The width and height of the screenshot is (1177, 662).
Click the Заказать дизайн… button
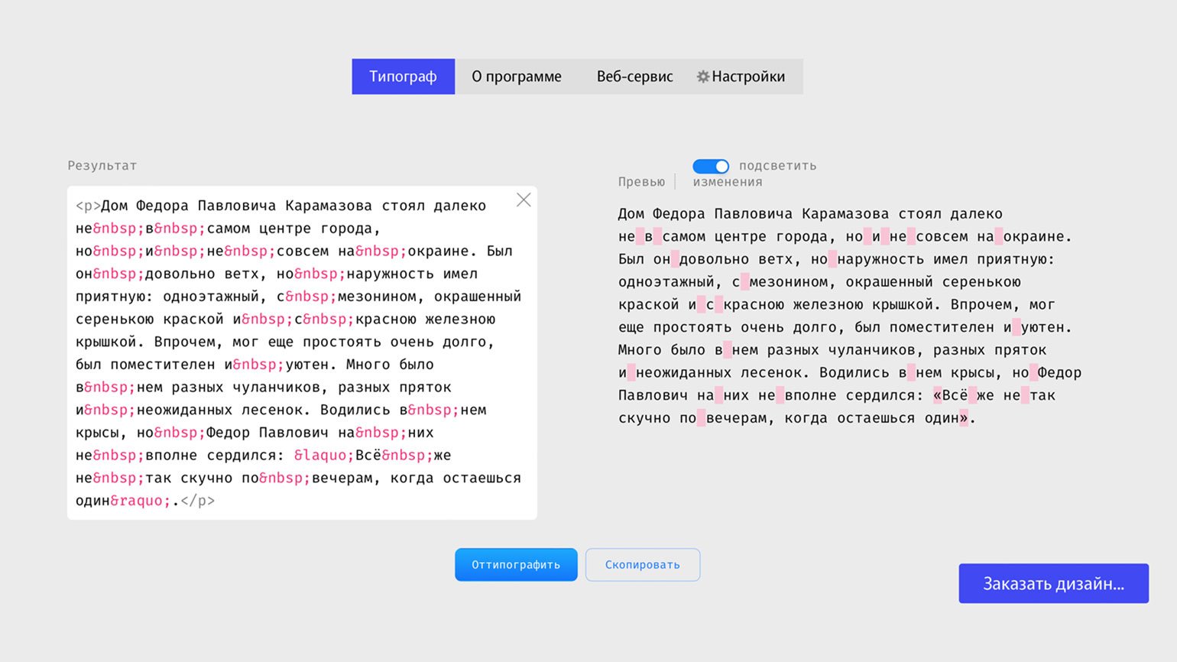click(x=1054, y=584)
